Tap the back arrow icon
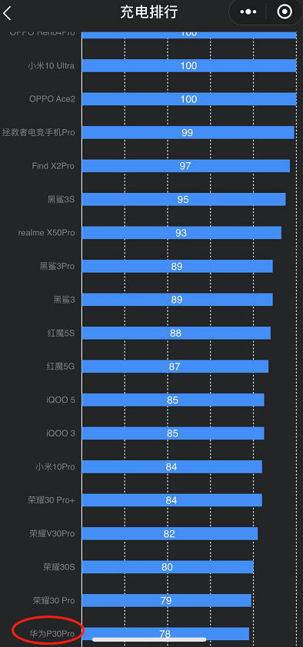 pos(8,13)
